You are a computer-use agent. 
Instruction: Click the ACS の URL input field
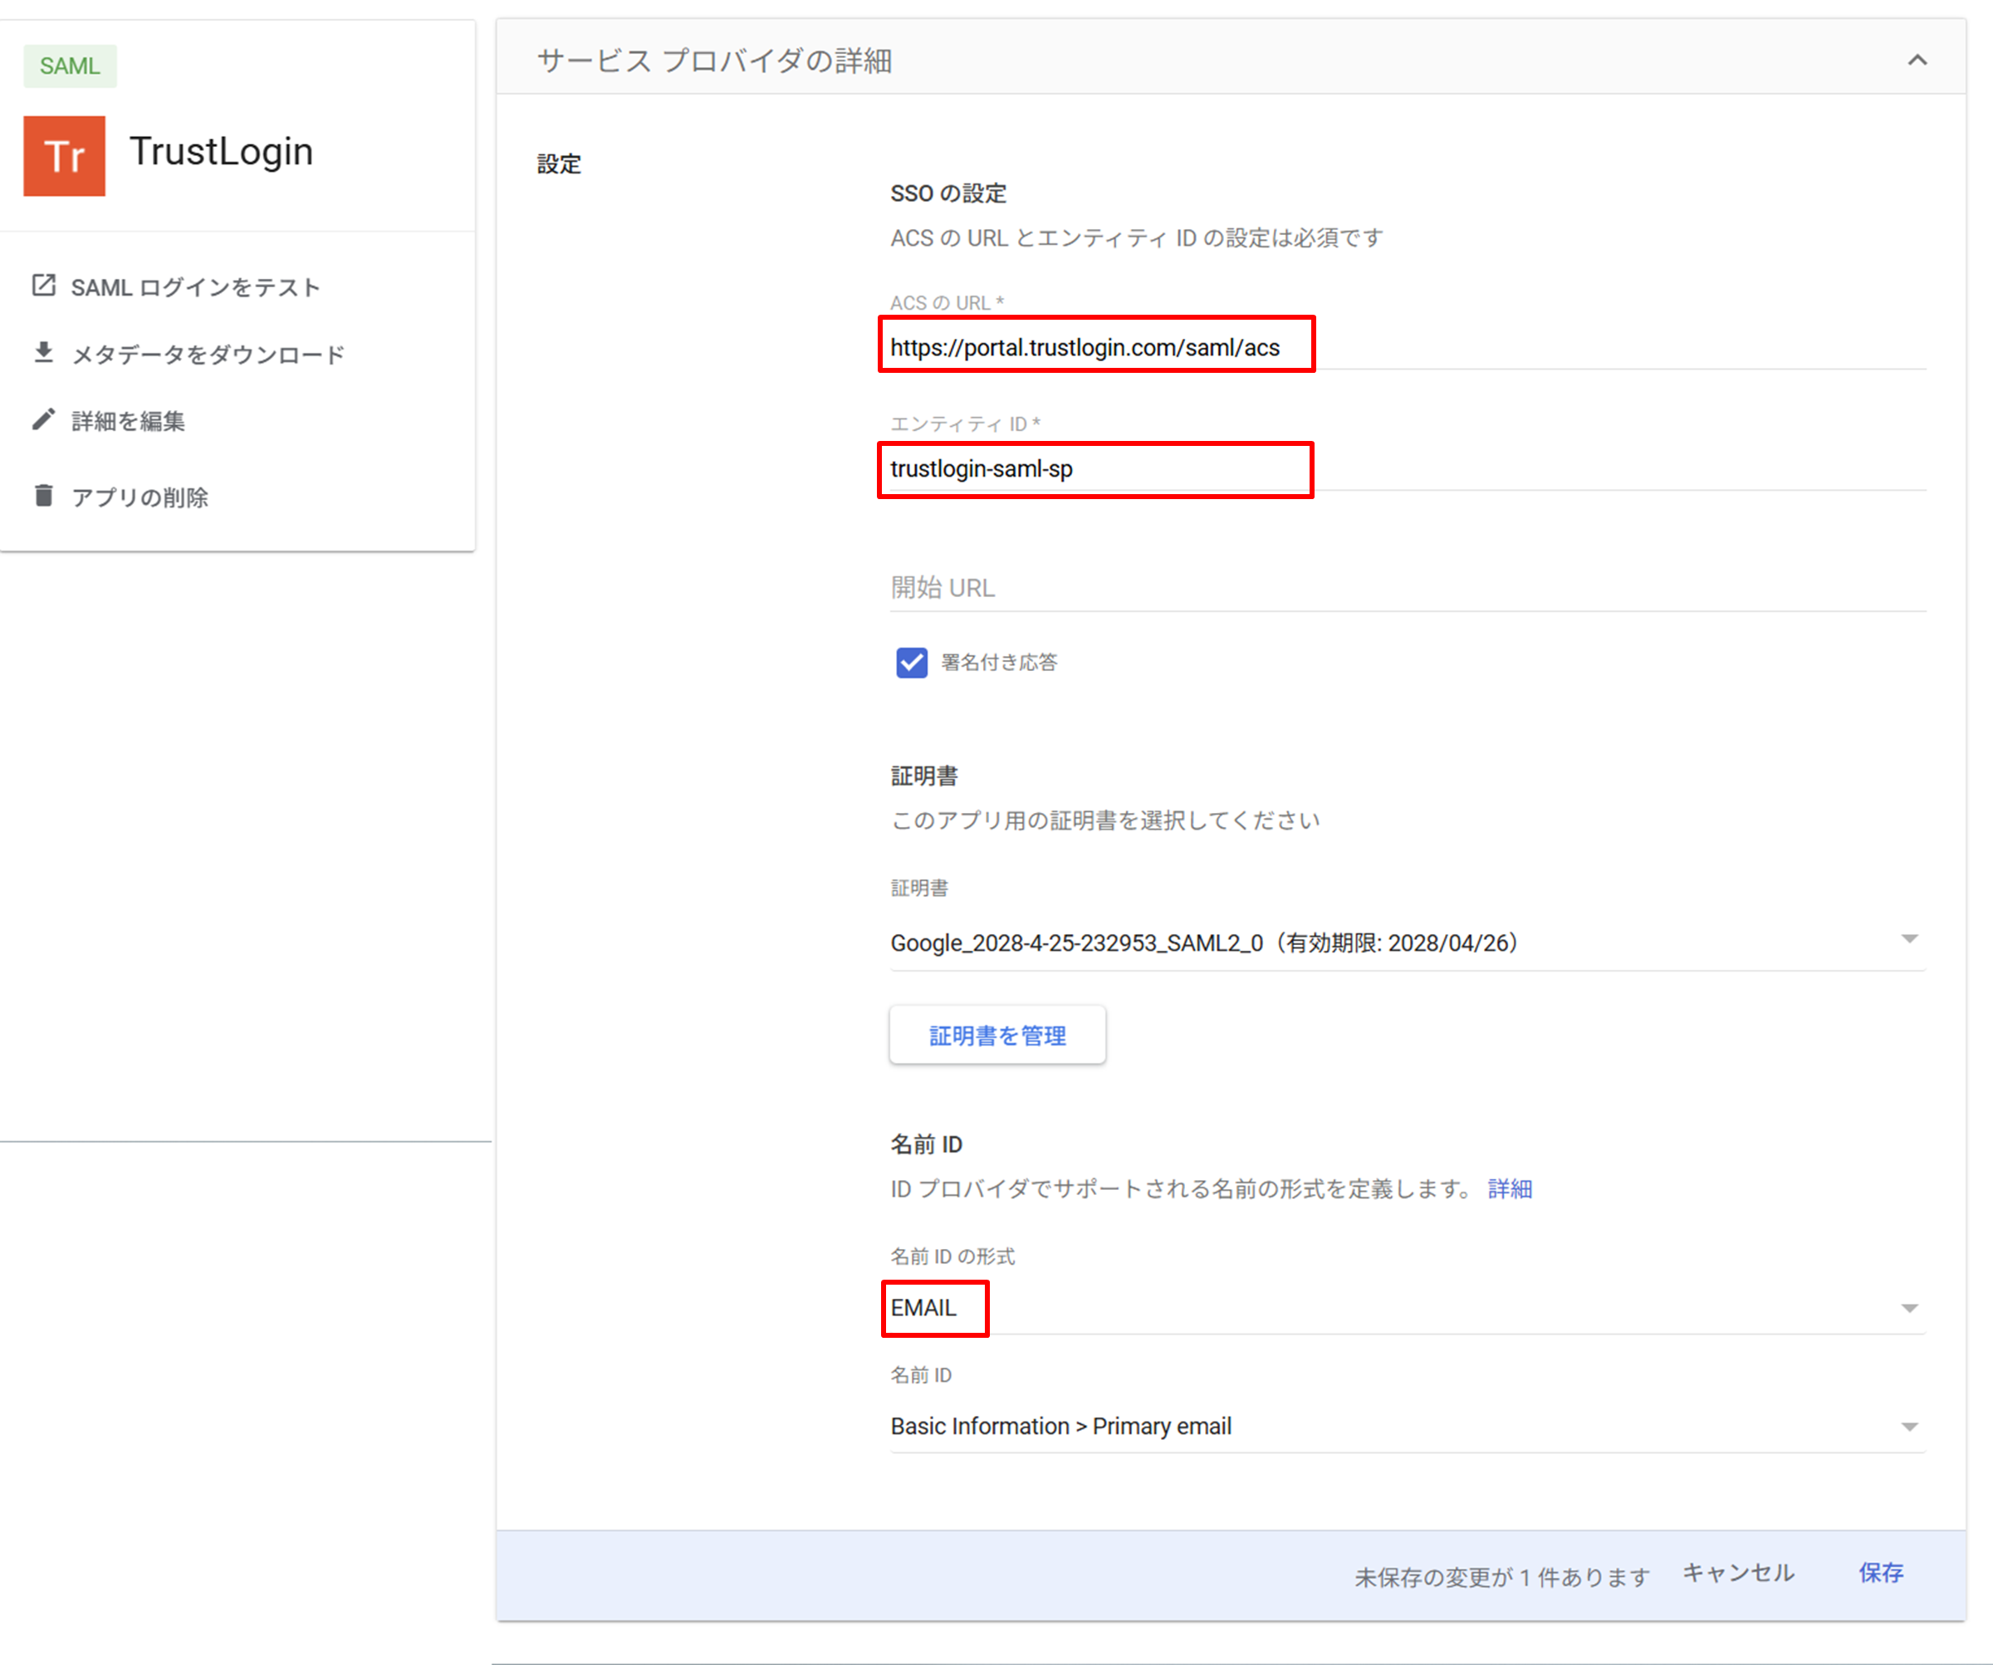point(1408,347)
